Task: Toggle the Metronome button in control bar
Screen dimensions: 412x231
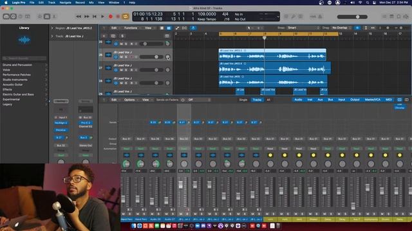Action: [320, 17]
